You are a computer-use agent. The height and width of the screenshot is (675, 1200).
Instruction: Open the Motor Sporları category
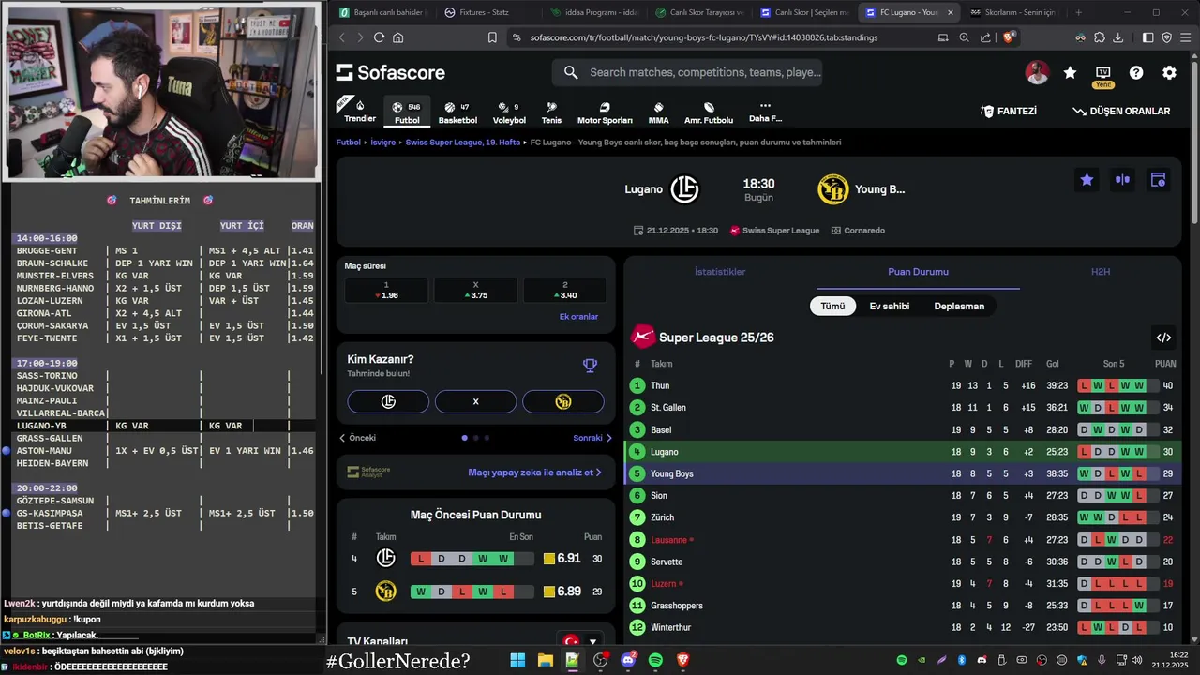click(605, 112)
